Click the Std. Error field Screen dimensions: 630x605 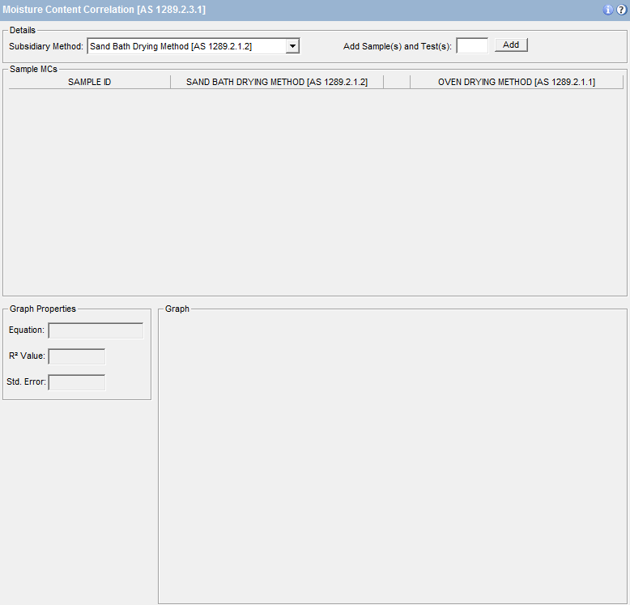(77, 382)
